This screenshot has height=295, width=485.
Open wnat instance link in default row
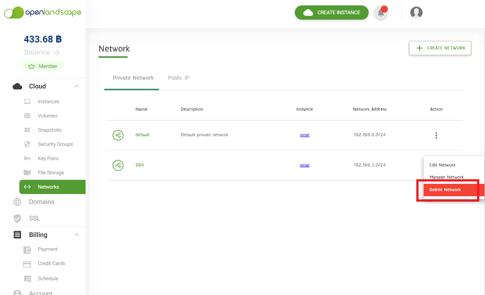coord(305,135)
